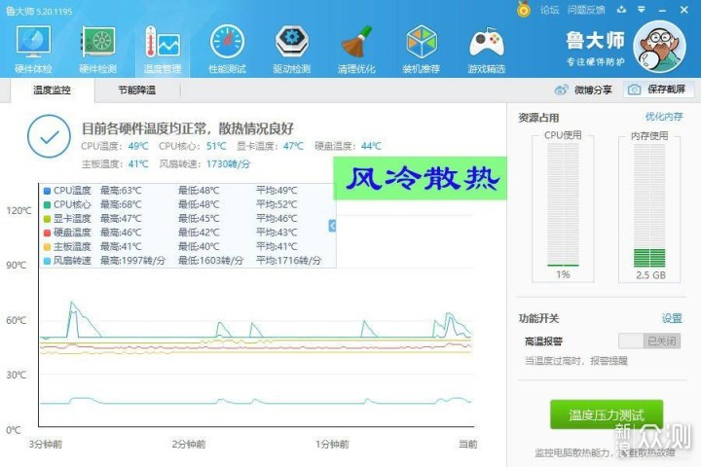The width and height of the screenshot is (701, 467).
Task: Open 设置 settings link
Action: [x=672, y=318]
